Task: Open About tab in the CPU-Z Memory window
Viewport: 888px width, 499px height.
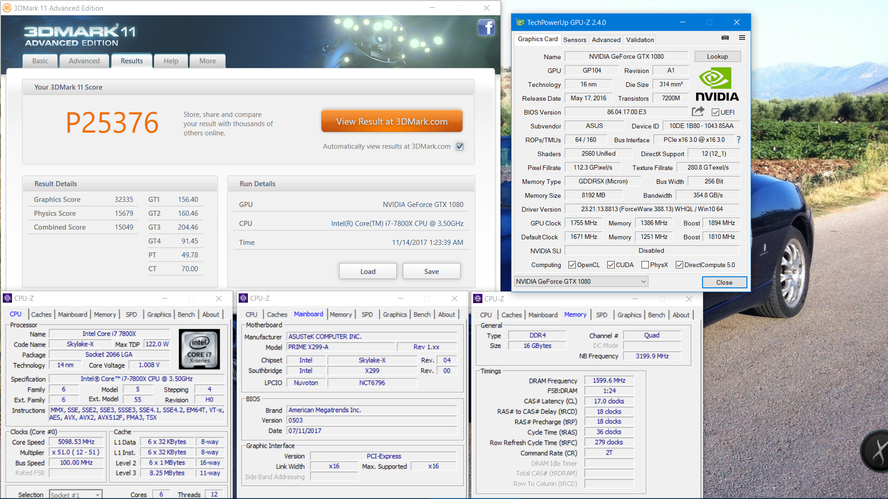Action: tap(681, 315)
